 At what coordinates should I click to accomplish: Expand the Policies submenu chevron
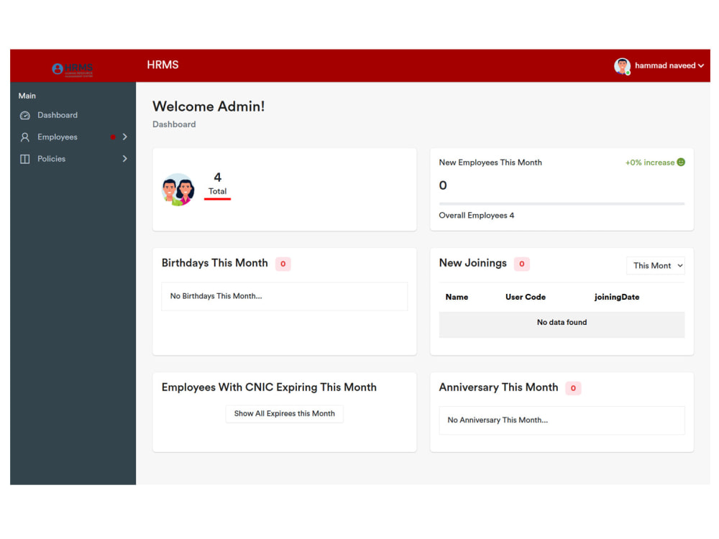coord(124,159)
